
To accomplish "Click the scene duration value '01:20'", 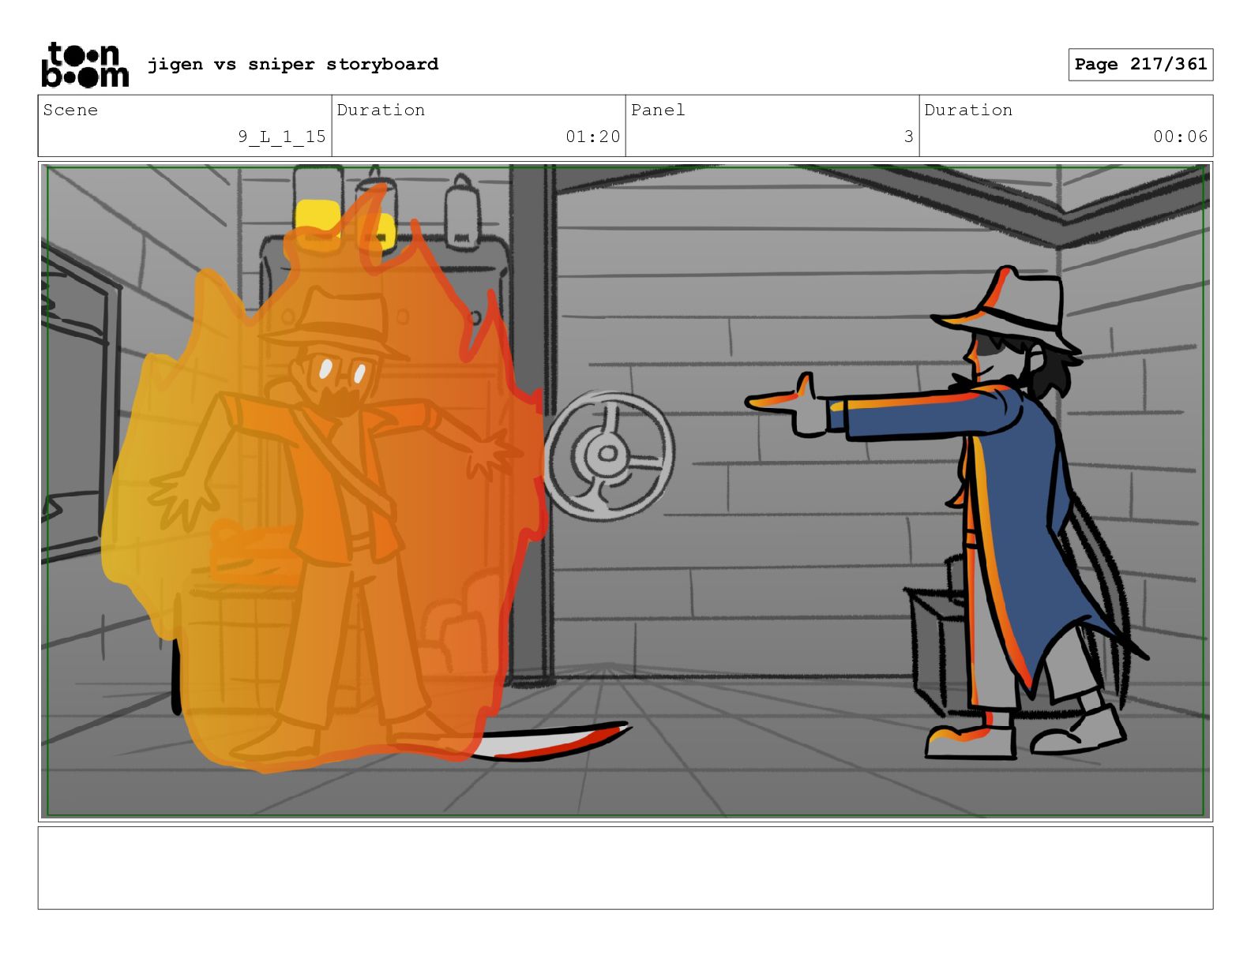I will [593, 137].
